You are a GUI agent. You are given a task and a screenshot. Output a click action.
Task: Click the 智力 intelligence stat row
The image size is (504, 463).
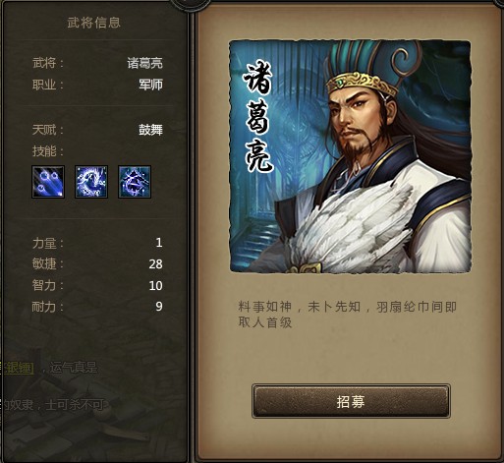coord(97,285)
